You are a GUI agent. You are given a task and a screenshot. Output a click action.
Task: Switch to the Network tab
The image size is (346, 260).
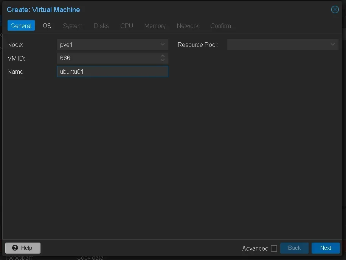click(x=188, y=26)
